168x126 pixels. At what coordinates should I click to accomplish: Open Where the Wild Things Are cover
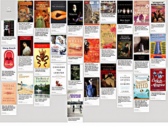(108, 8)
